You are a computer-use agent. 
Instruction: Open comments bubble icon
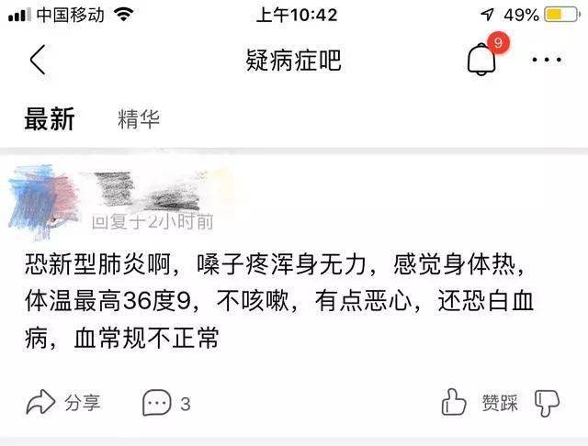coord(157,403)
